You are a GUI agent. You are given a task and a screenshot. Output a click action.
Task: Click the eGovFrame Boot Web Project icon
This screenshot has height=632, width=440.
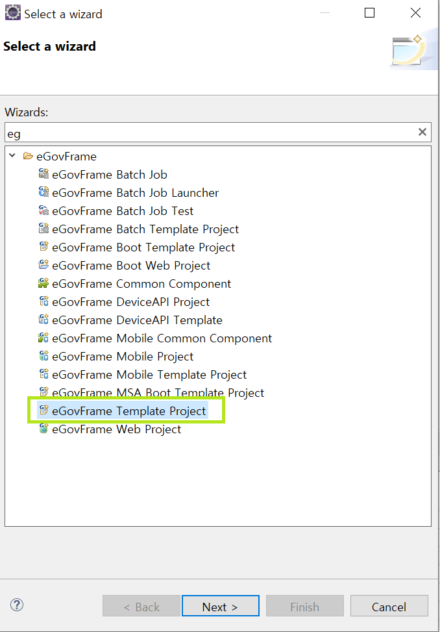coord(43,264)
